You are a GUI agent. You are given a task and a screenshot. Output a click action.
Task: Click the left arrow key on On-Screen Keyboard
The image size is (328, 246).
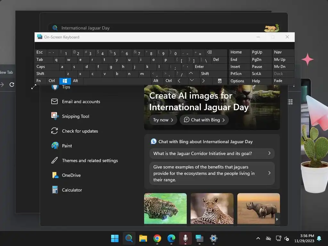179,81
